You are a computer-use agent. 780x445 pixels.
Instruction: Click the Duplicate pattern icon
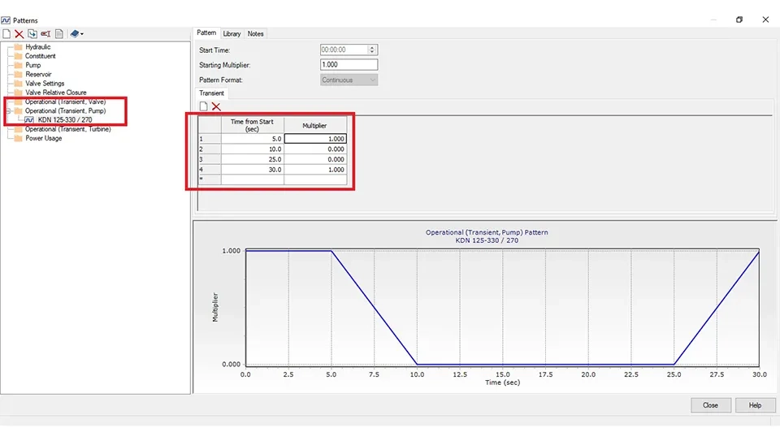32,33
